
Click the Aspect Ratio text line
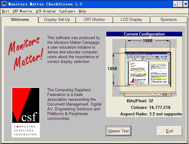[151, 114]
